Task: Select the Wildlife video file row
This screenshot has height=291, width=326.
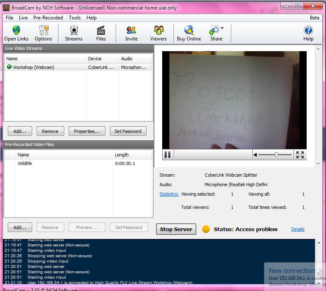Action: (78, 163)
